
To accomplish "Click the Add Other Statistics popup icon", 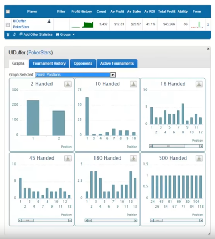I will (x=21, y=34).
